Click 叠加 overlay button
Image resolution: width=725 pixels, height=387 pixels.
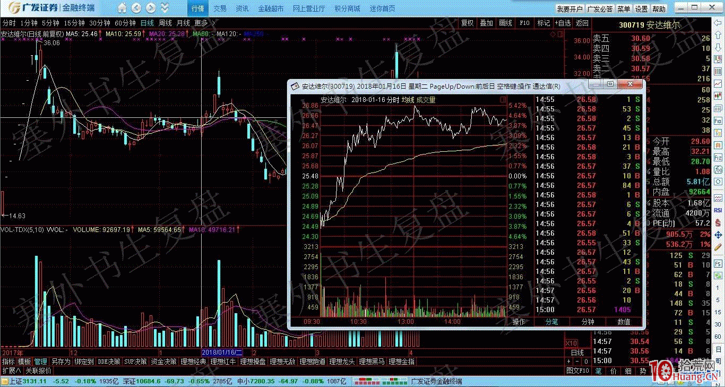click(x=486, y=23)
